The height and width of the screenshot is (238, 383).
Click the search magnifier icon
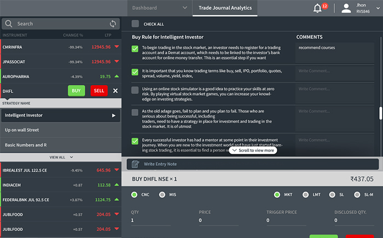[x=9, y=24]
